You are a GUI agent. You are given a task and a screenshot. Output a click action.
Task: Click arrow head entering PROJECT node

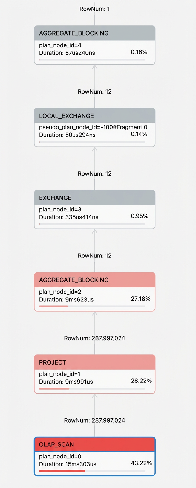click(95, 396)
